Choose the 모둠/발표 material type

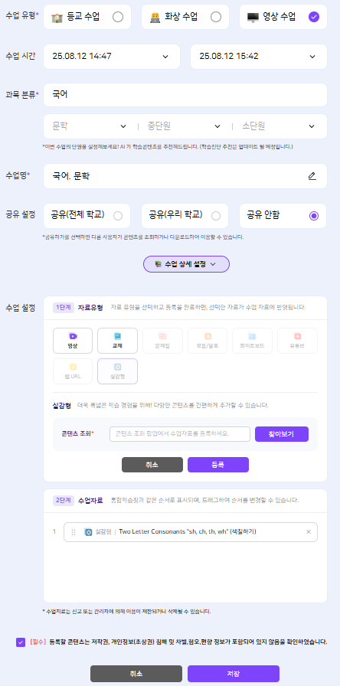tap(208, 341)
